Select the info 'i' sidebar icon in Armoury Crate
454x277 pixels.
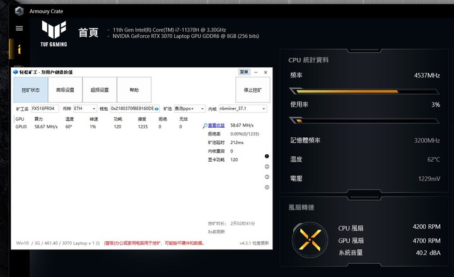pos(19,49)
